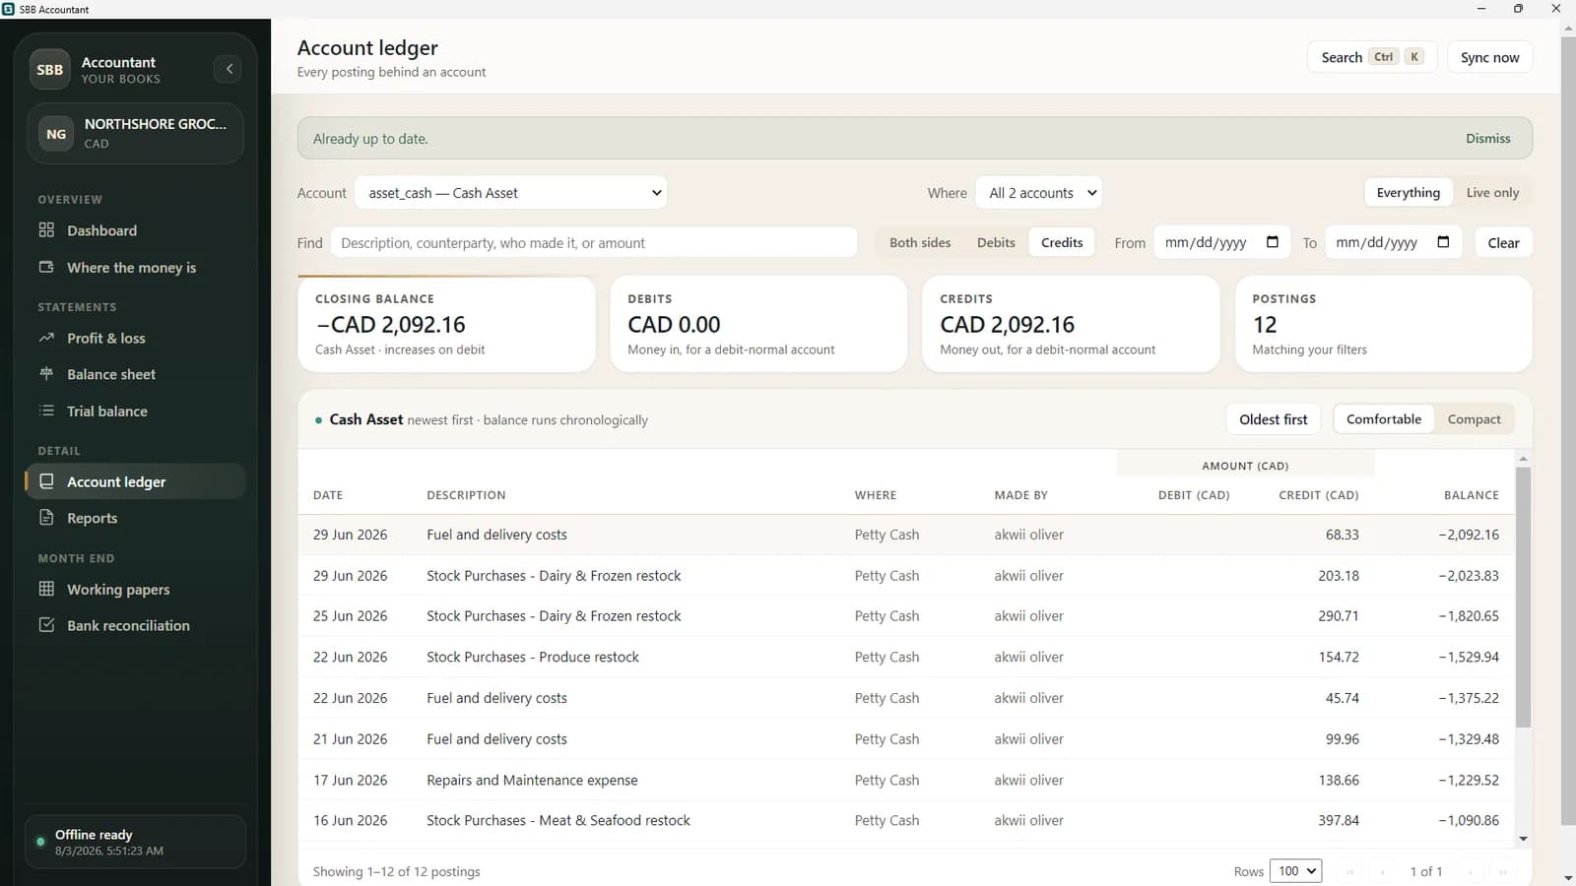
Task: Click the SBB logo badge
Action: click(x=50, y=70)
